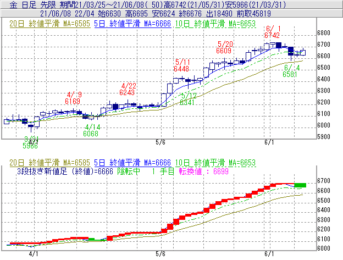Click the period text 21/03/25~21/06/08
This screenshot has height=260, width=343.
[x=111, y=5]
